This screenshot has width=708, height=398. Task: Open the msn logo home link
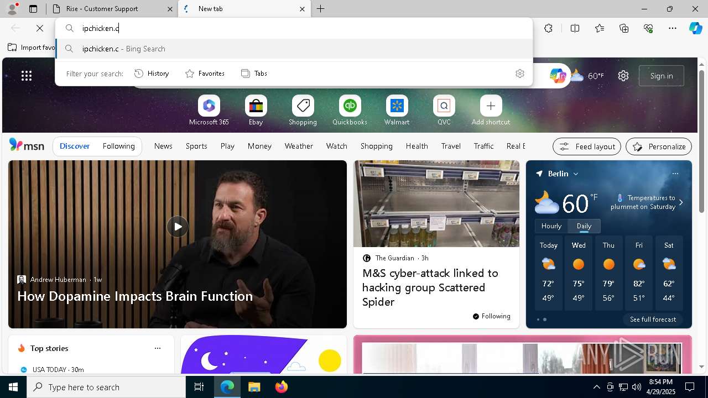pos(27,145)
